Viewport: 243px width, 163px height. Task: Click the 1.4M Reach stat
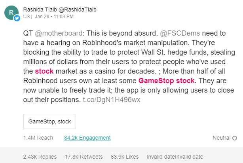click(x=38, y=138)
